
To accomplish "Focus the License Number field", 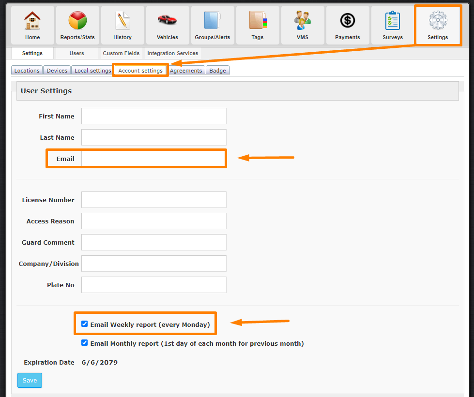I will point(154,200).
